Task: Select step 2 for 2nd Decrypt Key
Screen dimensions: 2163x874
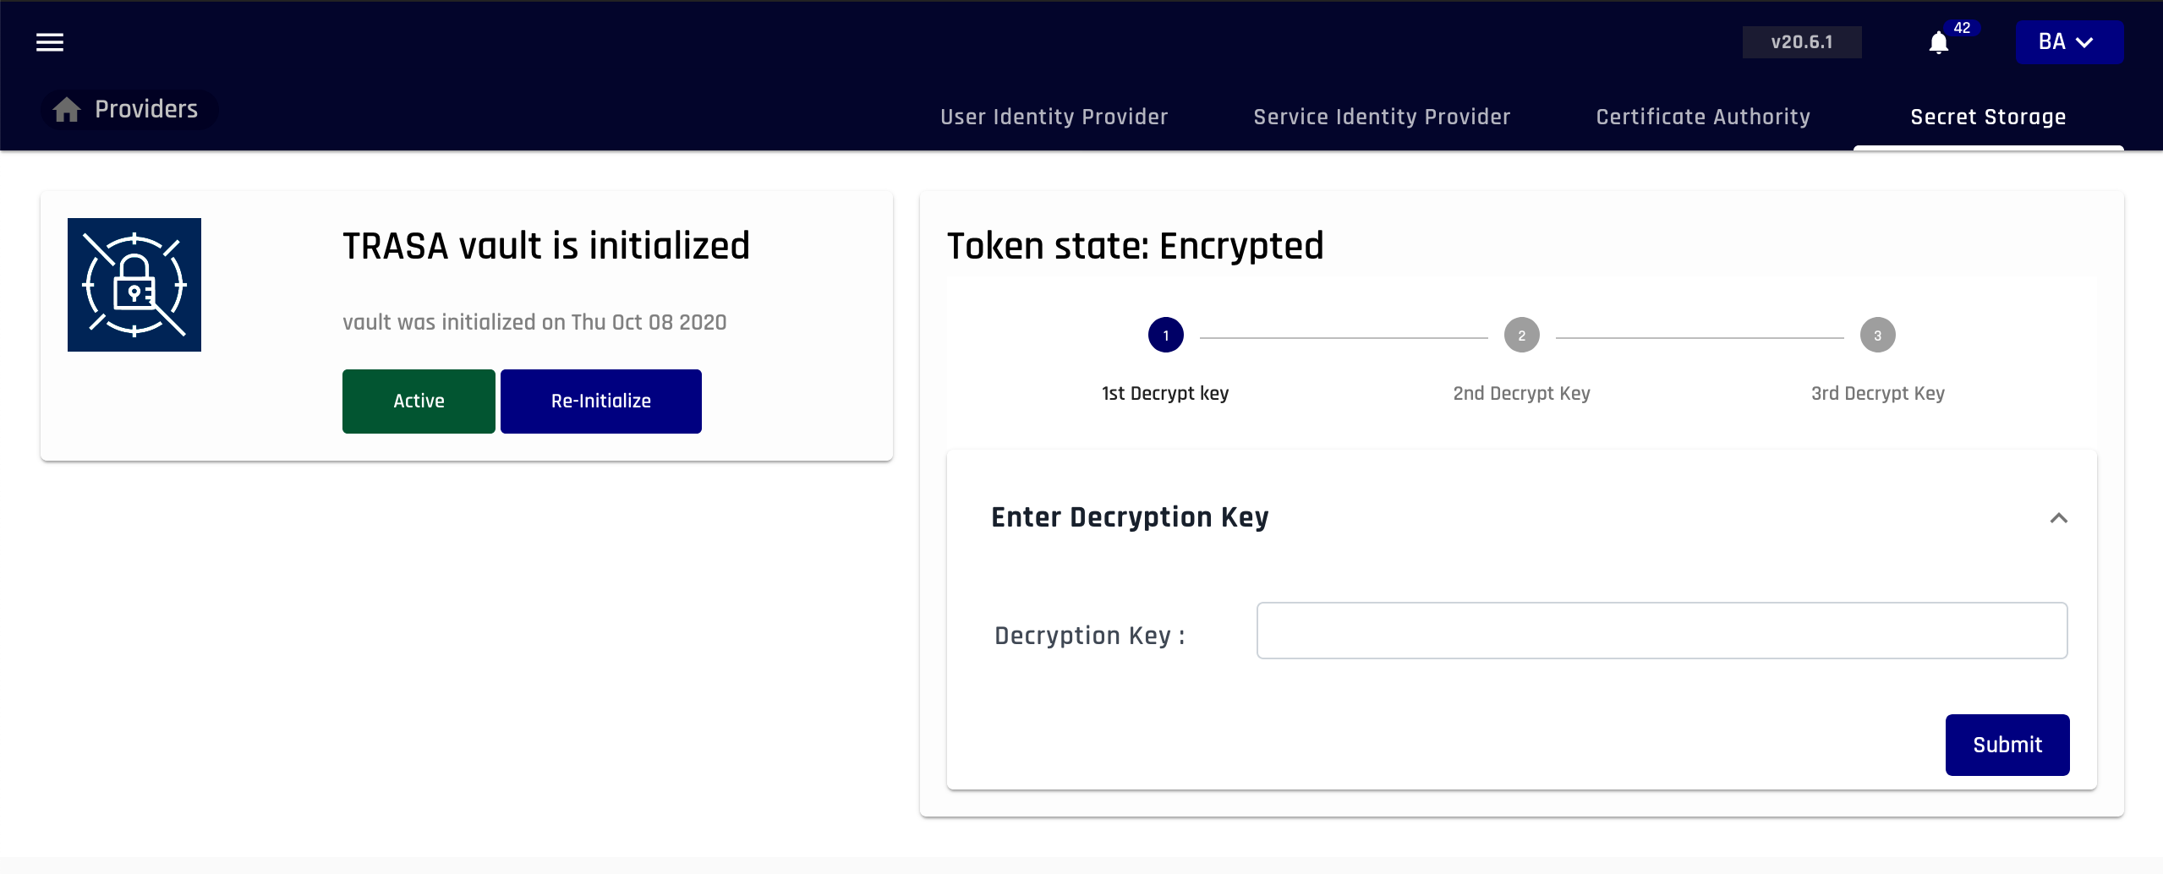Action: click(x=1521, y=334)
